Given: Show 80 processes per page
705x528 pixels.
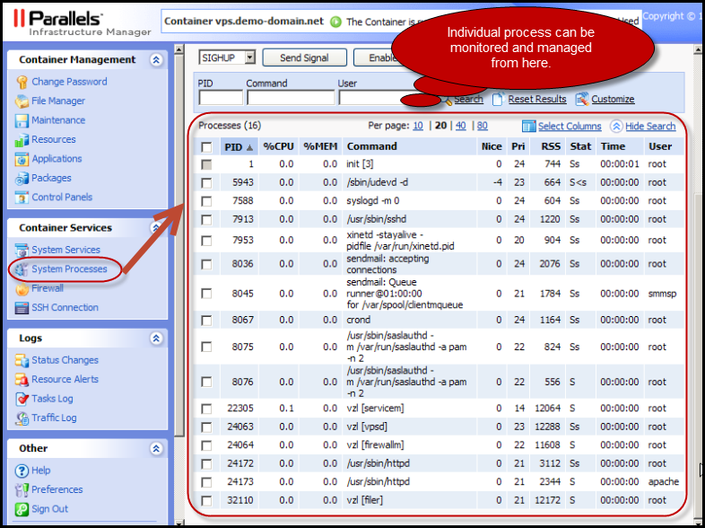Looking at the screenshot, I should 483,126.
